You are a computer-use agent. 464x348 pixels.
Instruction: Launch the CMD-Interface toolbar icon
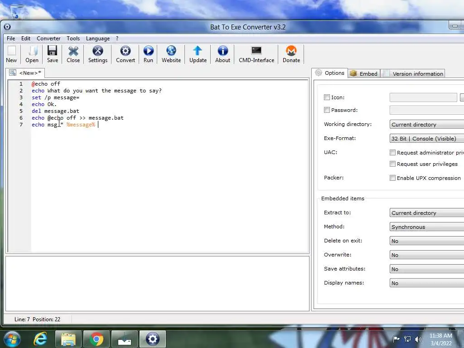click(256, 54)
